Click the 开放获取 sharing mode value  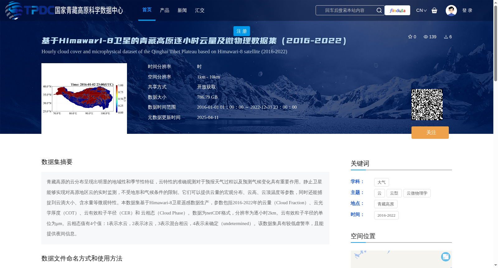206,87
